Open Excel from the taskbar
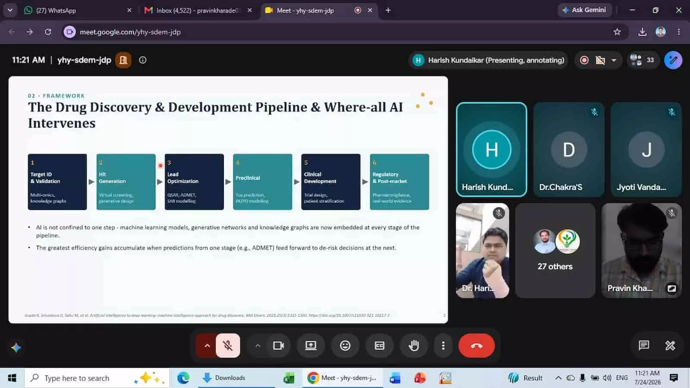This screenshot has height=388, width=690. (x=289, y=378)
